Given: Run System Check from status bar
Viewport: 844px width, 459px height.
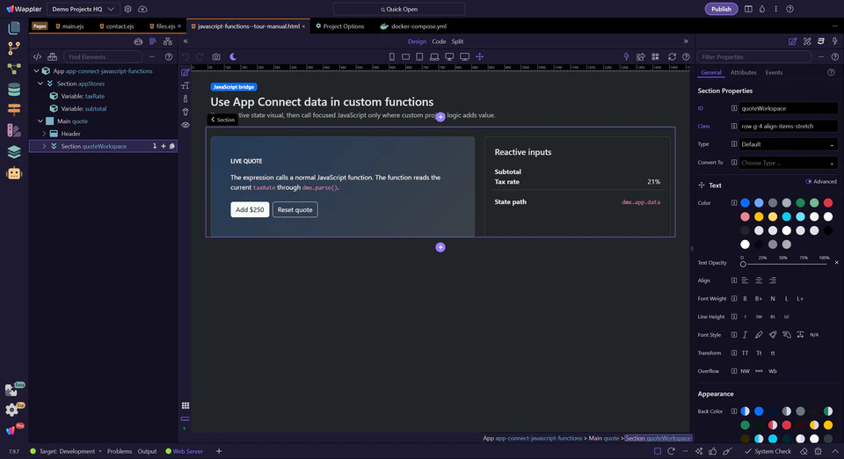Looking at the screenshot, I should click(x=768, y=451).
